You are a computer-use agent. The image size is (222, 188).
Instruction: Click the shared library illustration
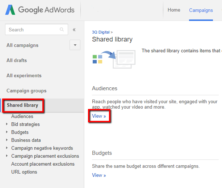point(114,59)
